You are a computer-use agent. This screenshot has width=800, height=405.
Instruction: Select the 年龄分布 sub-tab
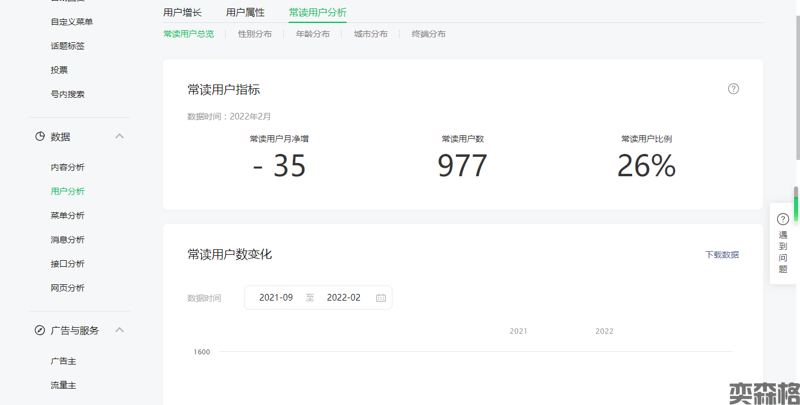tap(313, 34)
